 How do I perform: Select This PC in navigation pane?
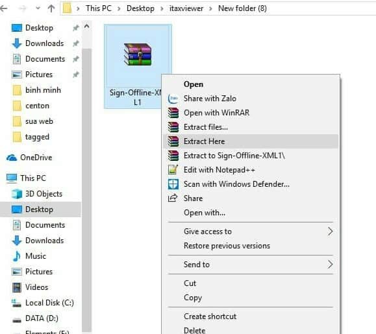point(26,178)
